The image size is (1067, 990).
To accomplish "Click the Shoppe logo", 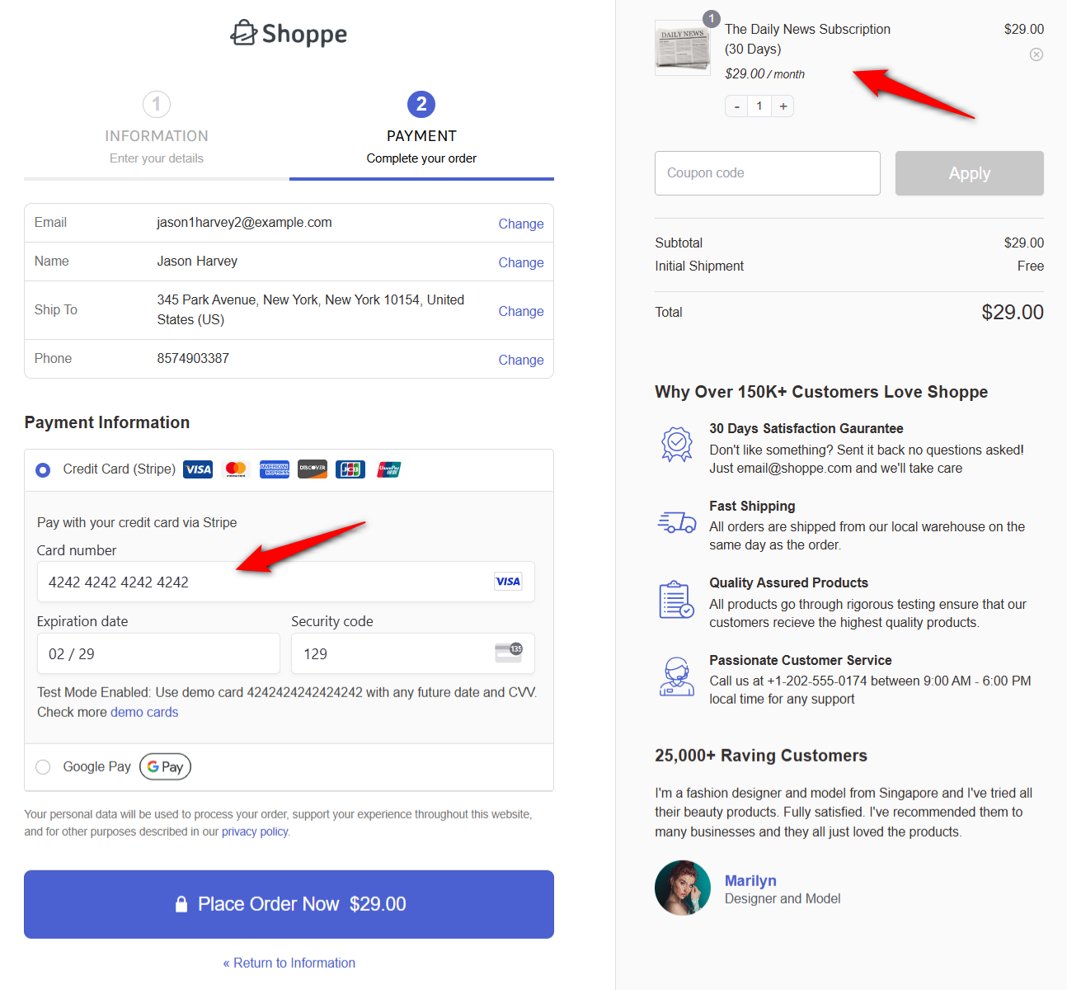I will [x=289, y=33].
